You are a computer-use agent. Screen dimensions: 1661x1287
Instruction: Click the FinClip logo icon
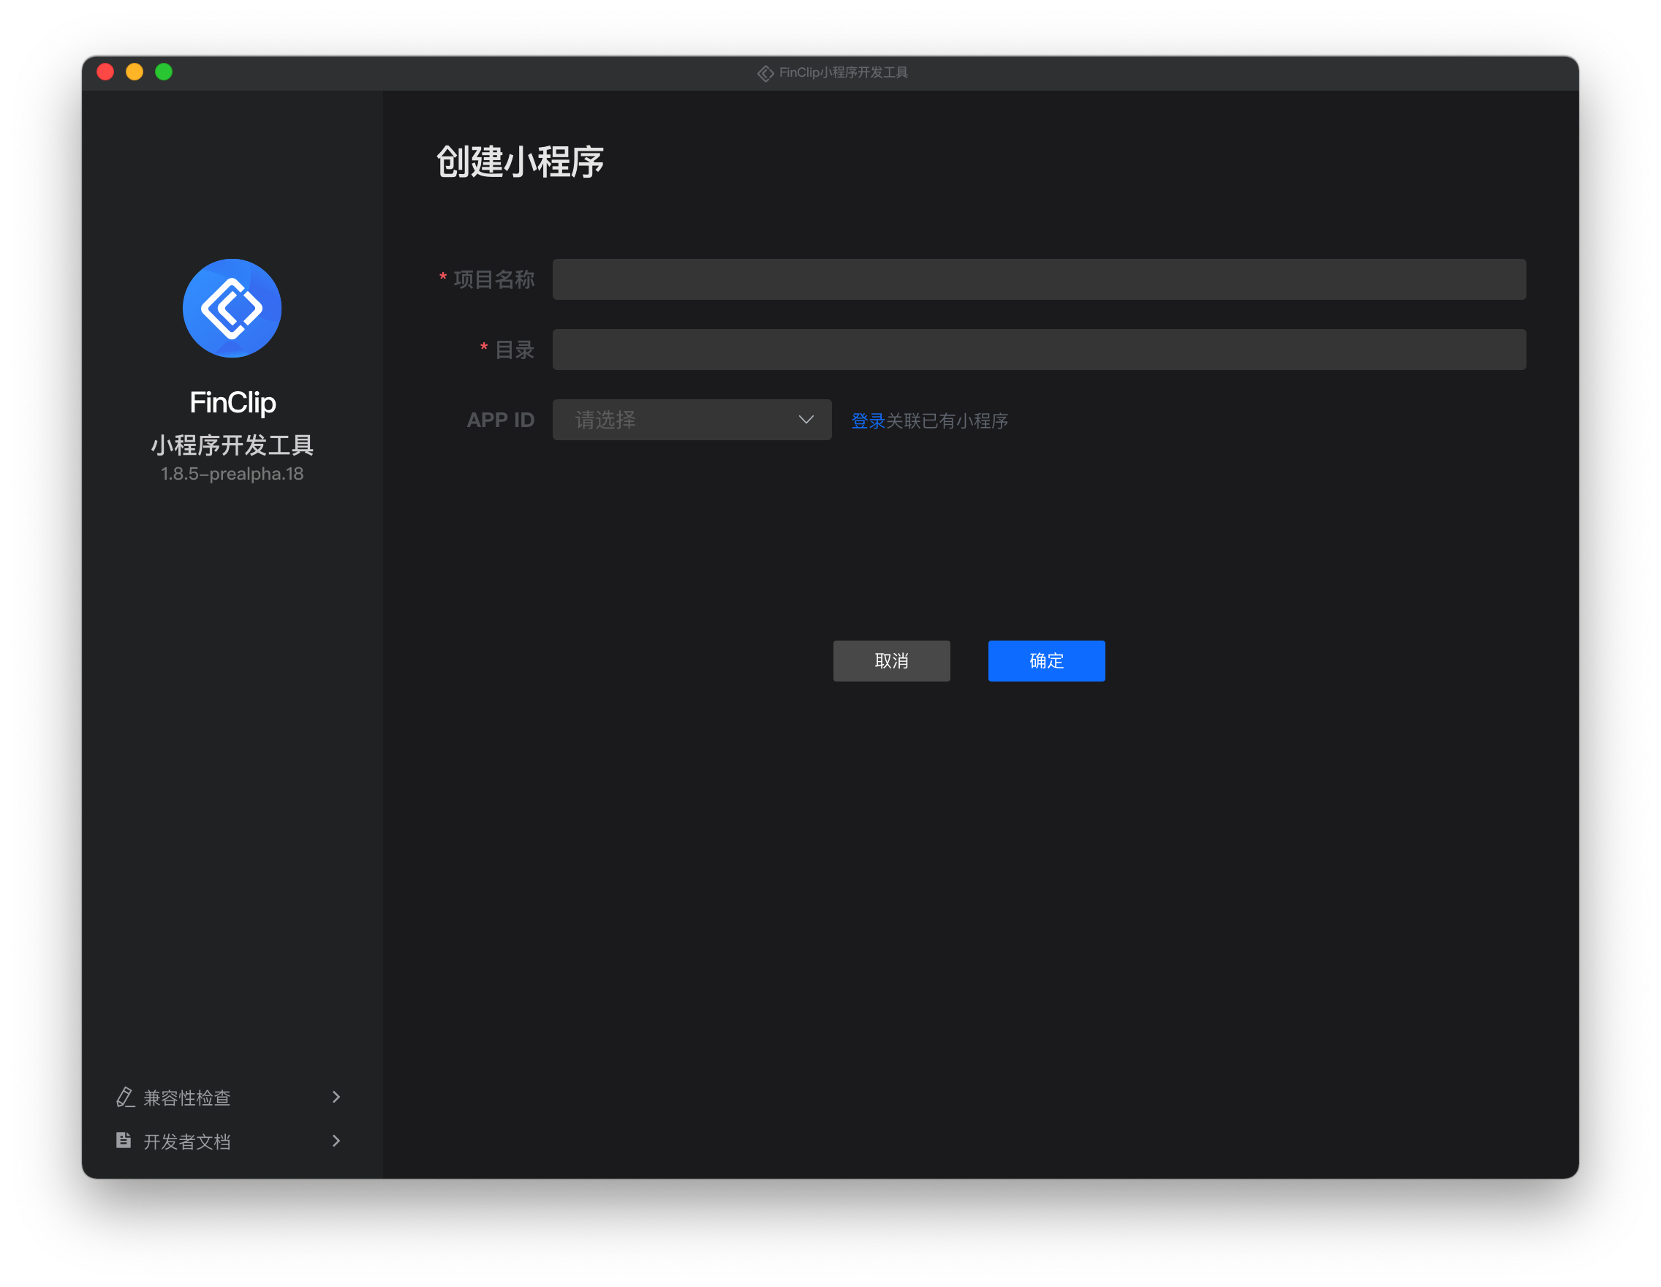pyautogui.click(x=232, y=308)
